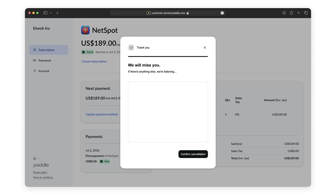Click the We will miss you heading

point(144,65)
